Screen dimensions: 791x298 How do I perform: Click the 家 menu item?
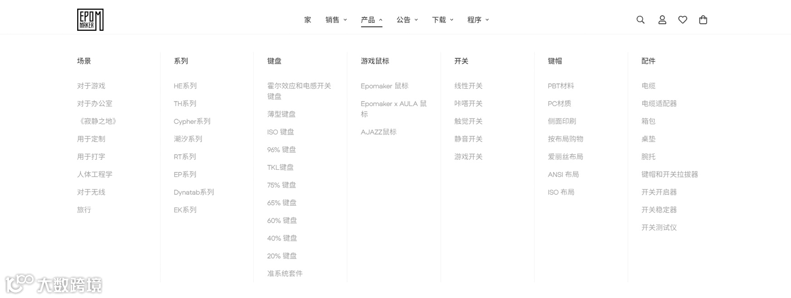308,20
